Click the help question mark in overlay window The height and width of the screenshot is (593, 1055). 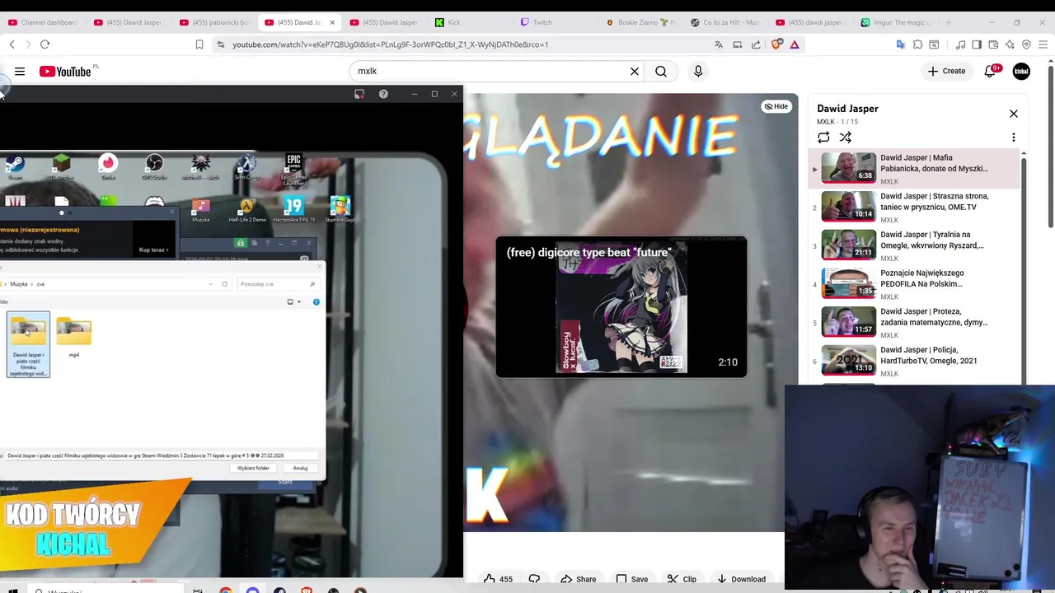[x=383, y=94]
